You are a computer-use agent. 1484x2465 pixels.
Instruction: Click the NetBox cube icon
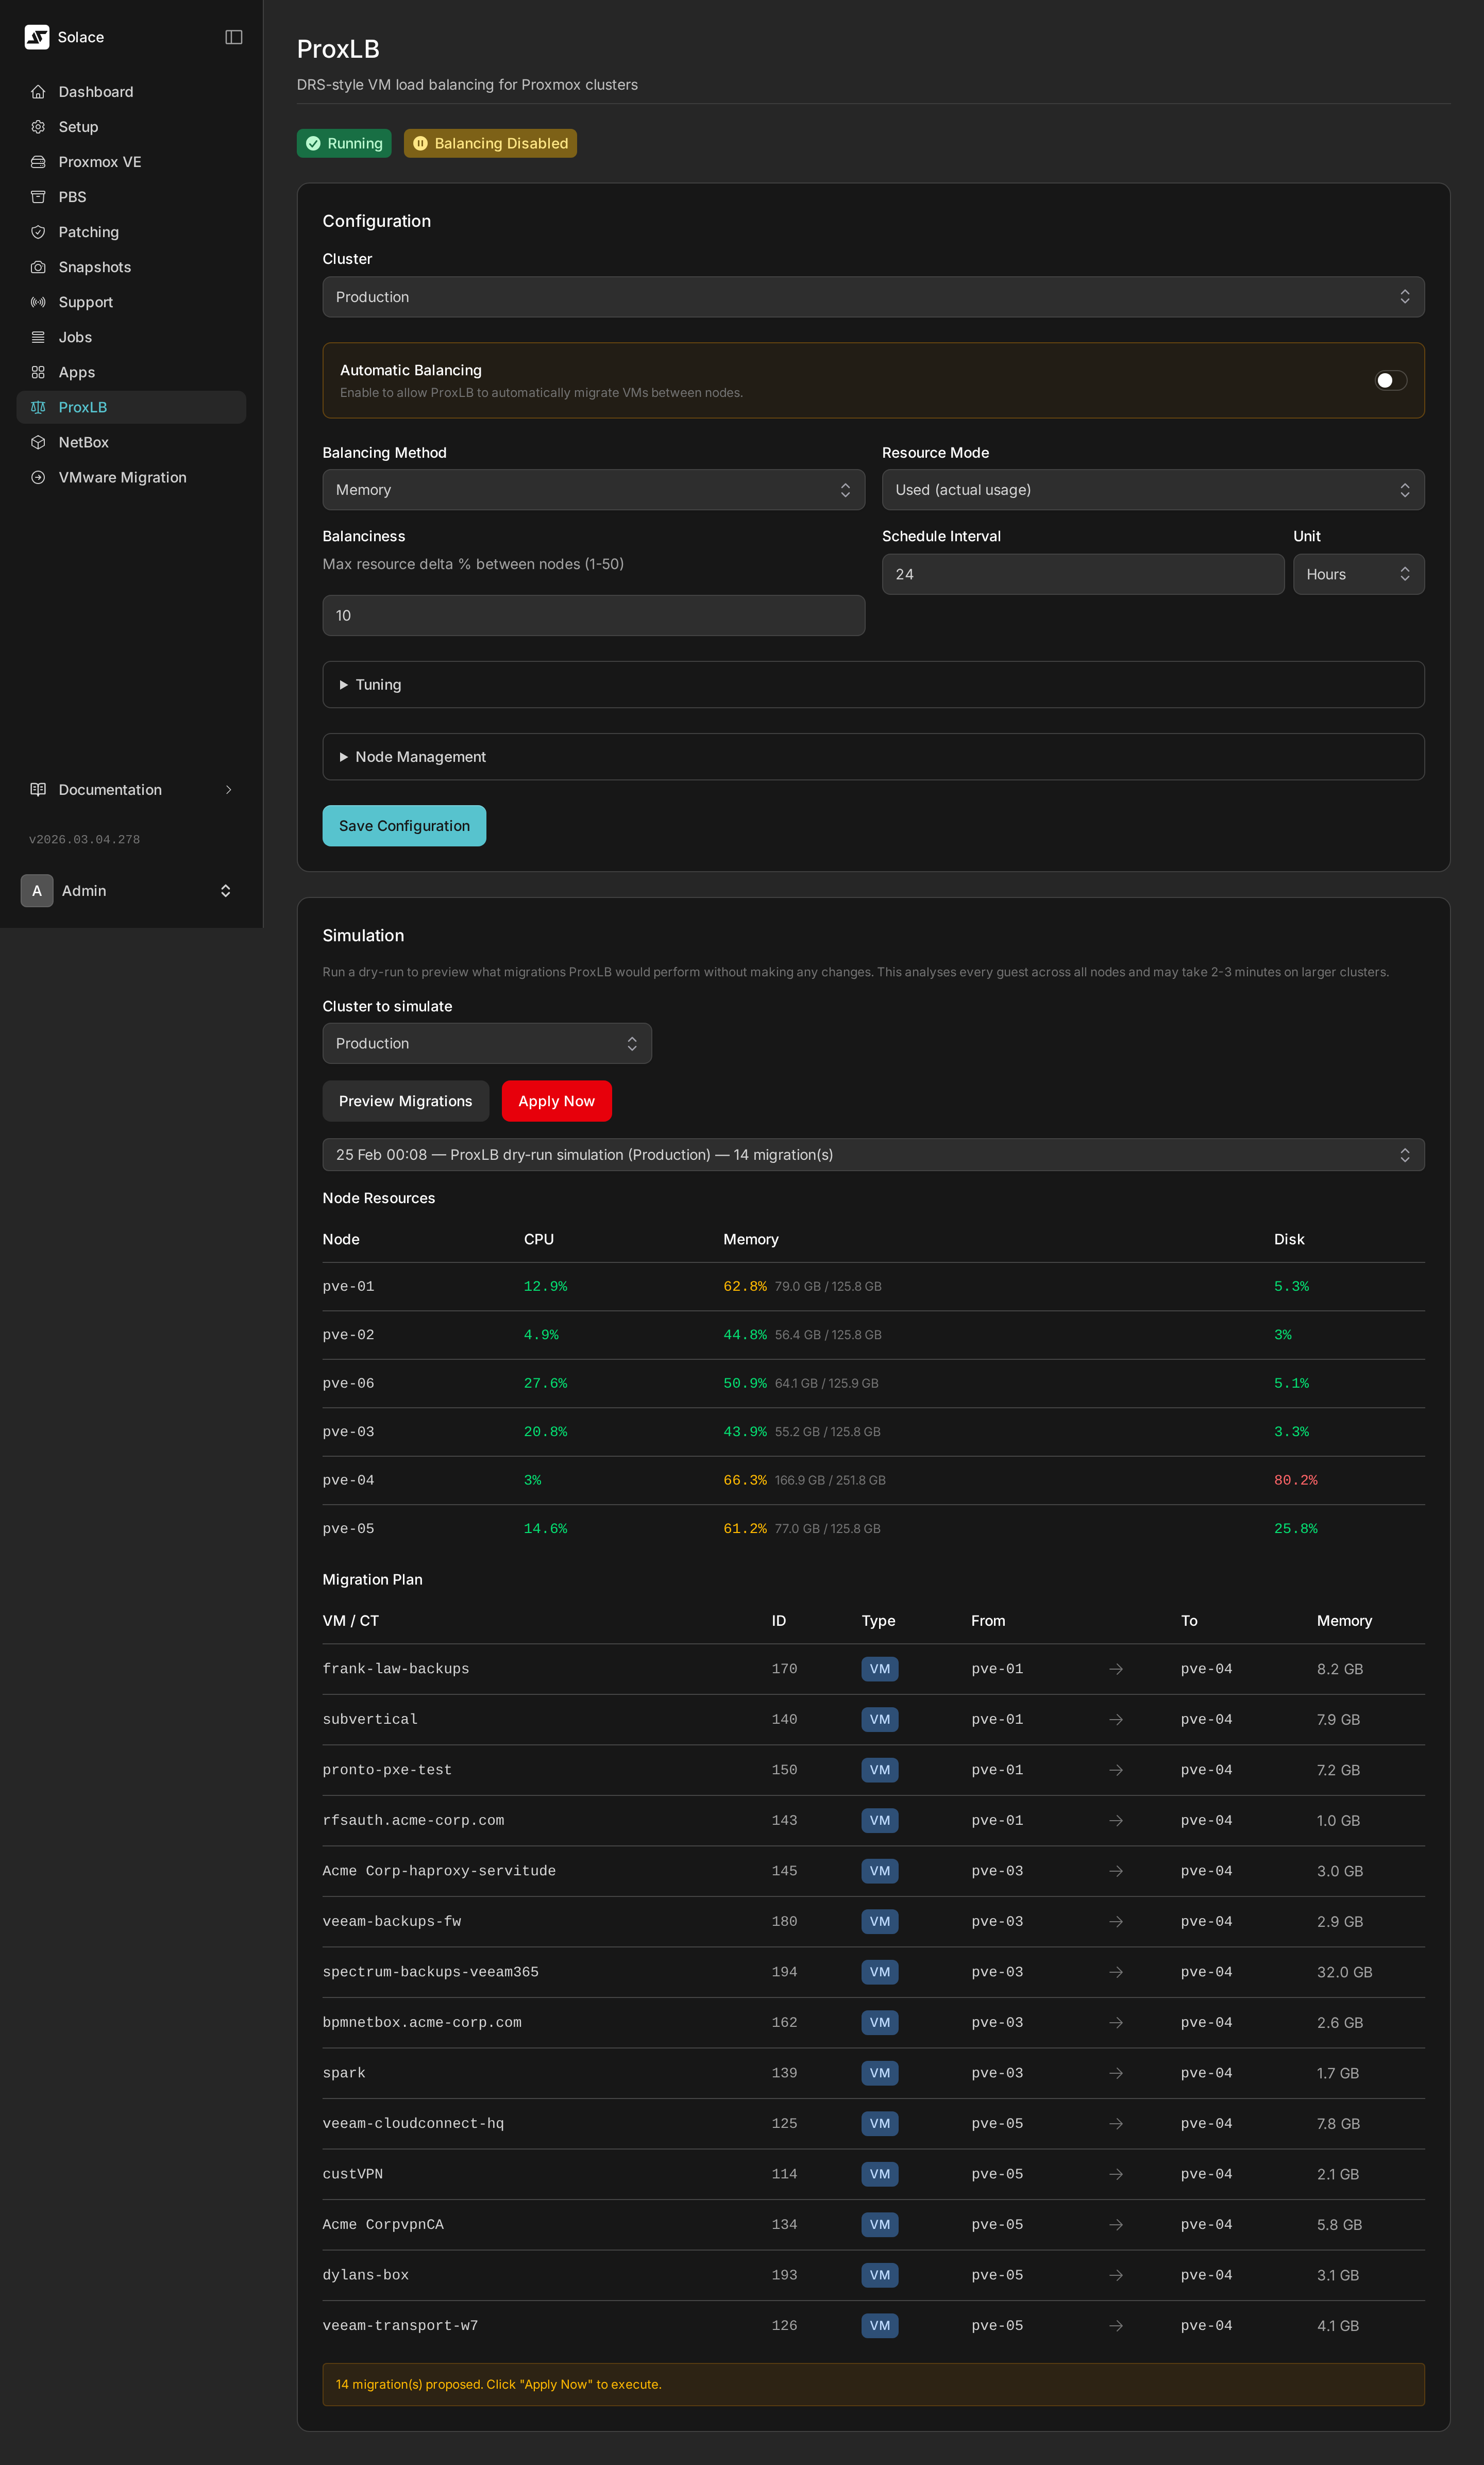click(38, 442)
